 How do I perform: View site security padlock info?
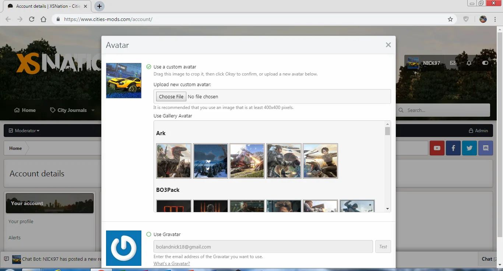(58, 19)
